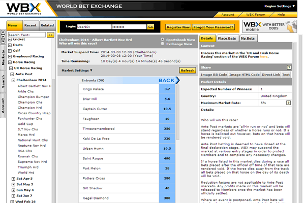Click the vertical Account side tab
This screenshot has height=203, width=305.
(3, 106)
